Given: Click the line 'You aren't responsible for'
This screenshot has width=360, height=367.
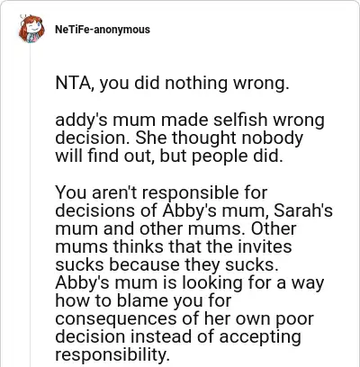Looking at the screenshot, I should click(161, 192).
